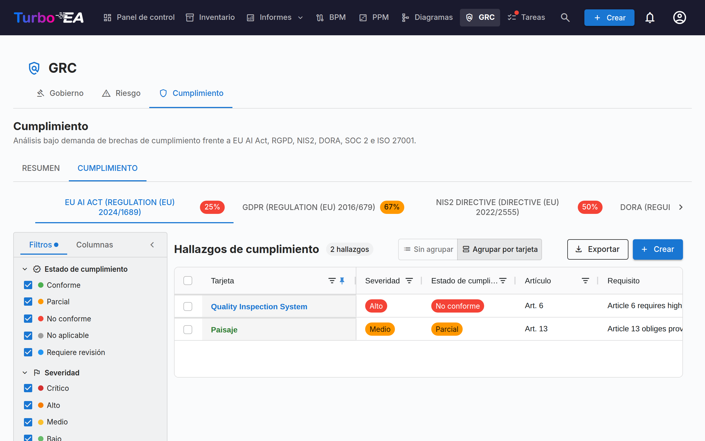Viewport: 705px width, 441px height.
Task: Collapse the Estado de cumplimiento filter group
Action: pyautogui.click(x=25, y=269)
